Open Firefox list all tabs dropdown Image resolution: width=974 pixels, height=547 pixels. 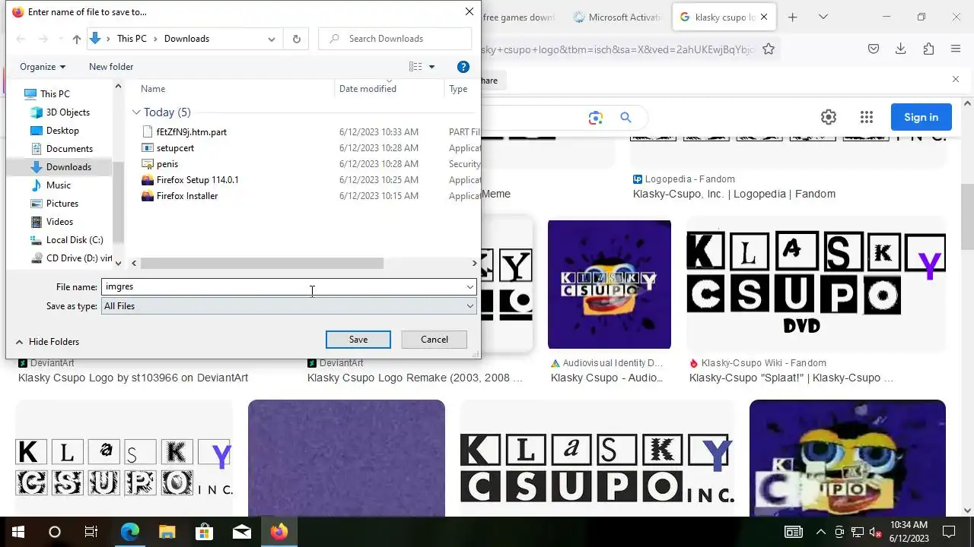pyautogui.click(x=823, y=17)
